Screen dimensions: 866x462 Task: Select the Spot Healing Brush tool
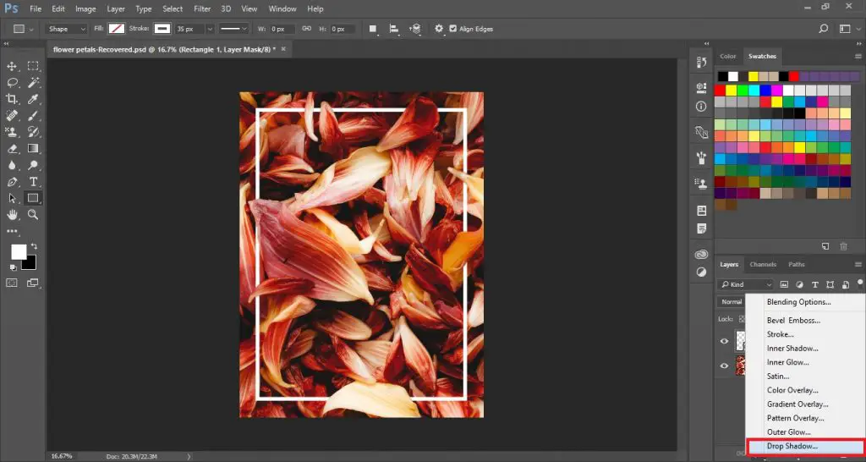12,115
